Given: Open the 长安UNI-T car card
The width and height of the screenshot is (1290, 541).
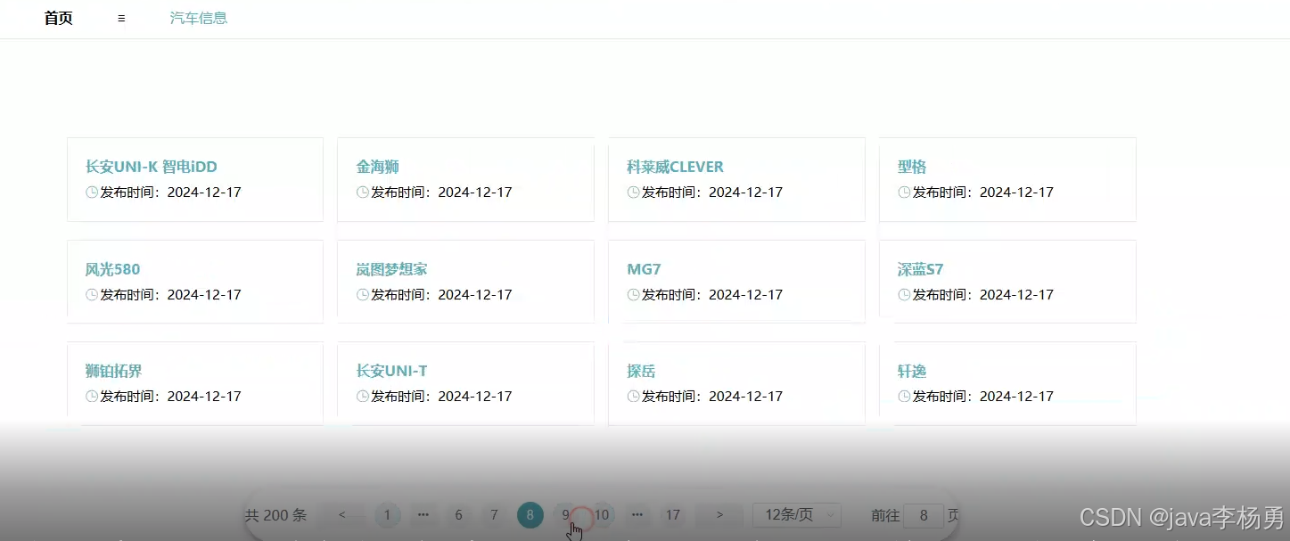Looking at the screenshot, I should pos(465,383).
